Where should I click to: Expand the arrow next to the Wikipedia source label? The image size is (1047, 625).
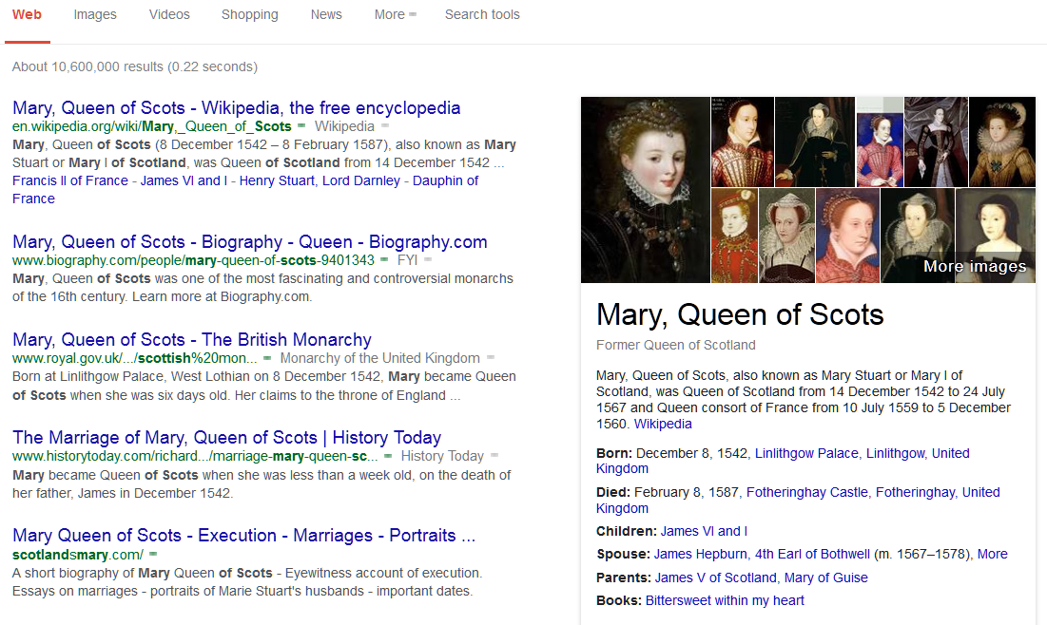click(x=384, y=125)
